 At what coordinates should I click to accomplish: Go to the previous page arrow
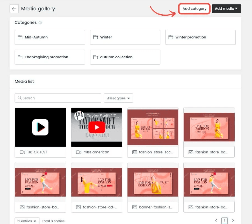point(216,221)
